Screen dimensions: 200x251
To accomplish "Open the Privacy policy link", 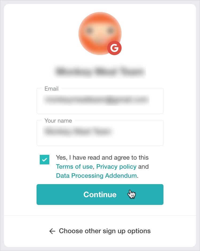I will coord(116,167).
